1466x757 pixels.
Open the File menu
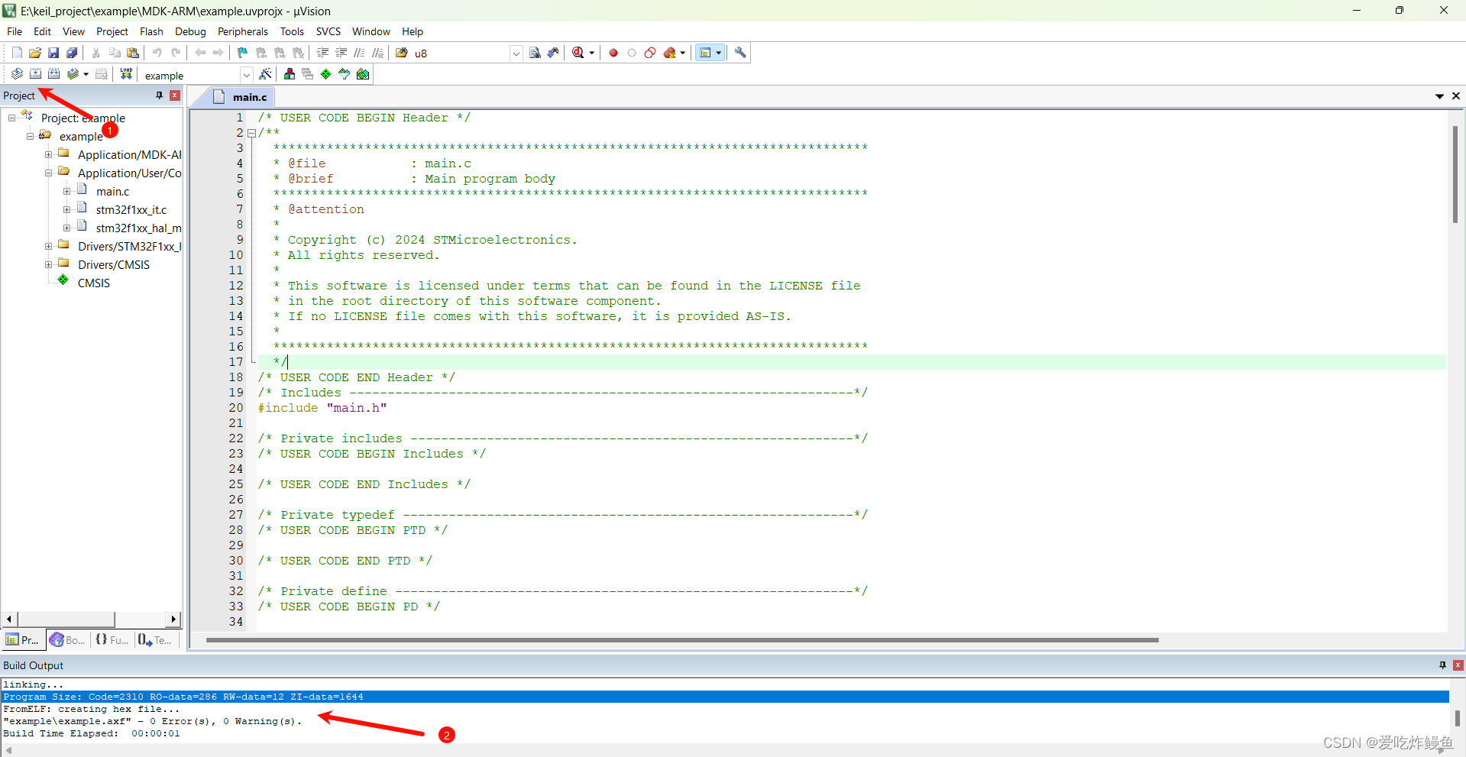[15, 31]
